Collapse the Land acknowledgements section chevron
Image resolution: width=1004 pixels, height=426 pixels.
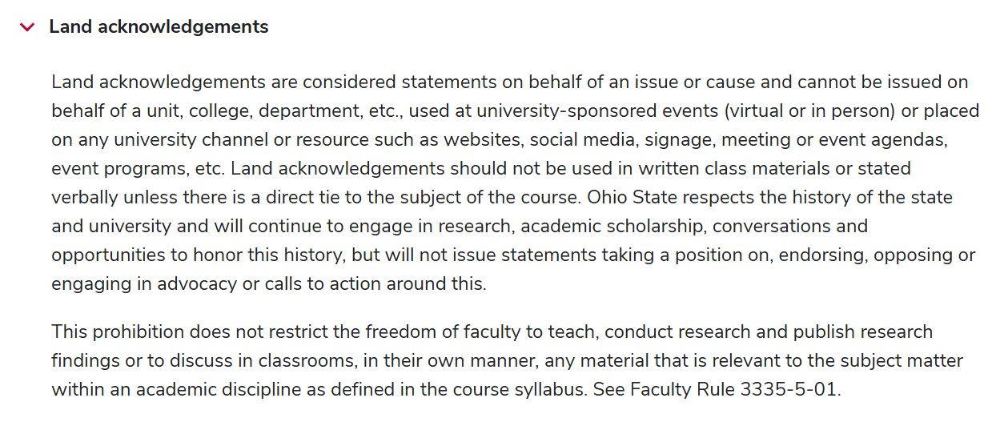tap(27, 27)
